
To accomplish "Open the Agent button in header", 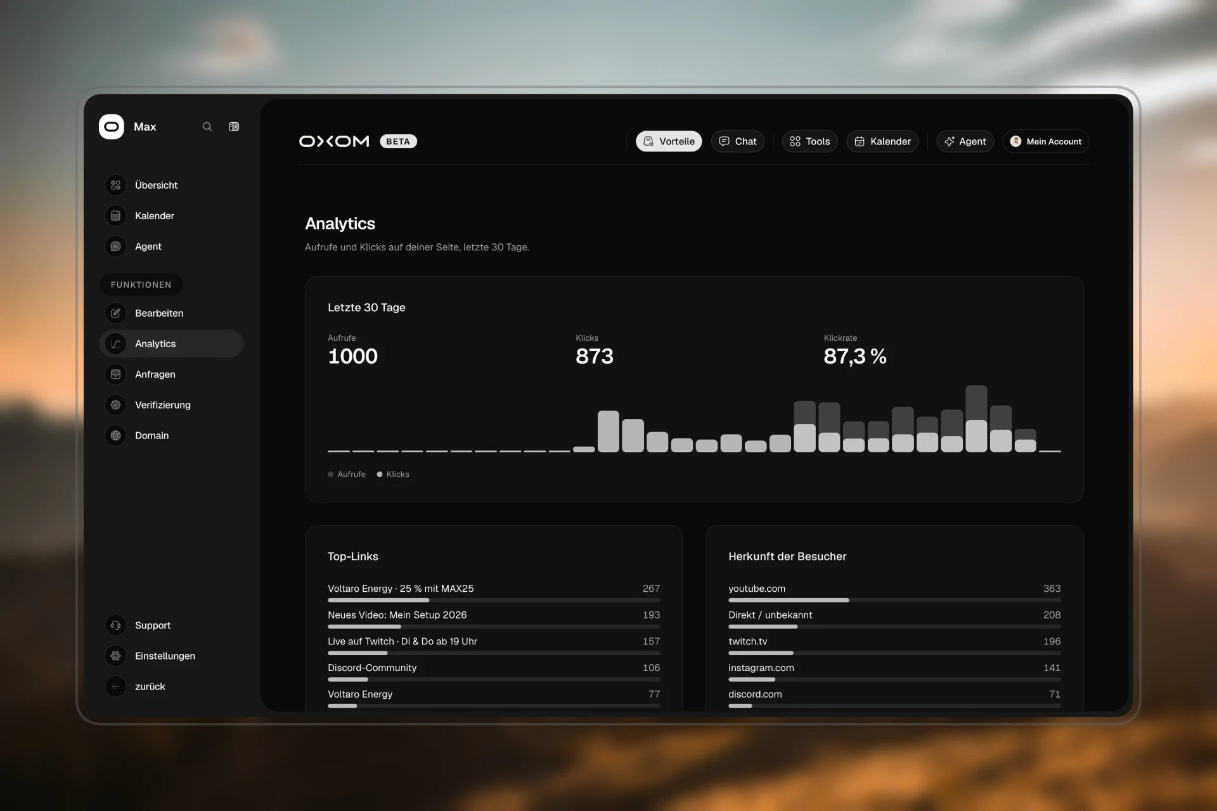I will pyautogui.click(x=965, y=141).
